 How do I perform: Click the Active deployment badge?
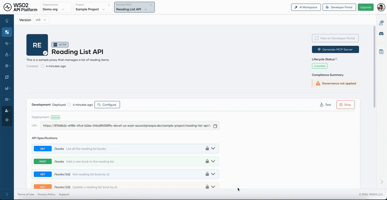coord(56,117)
